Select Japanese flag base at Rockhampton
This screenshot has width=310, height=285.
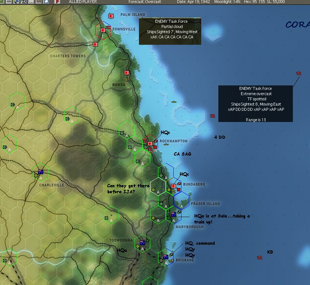click(x=150, y=144)
